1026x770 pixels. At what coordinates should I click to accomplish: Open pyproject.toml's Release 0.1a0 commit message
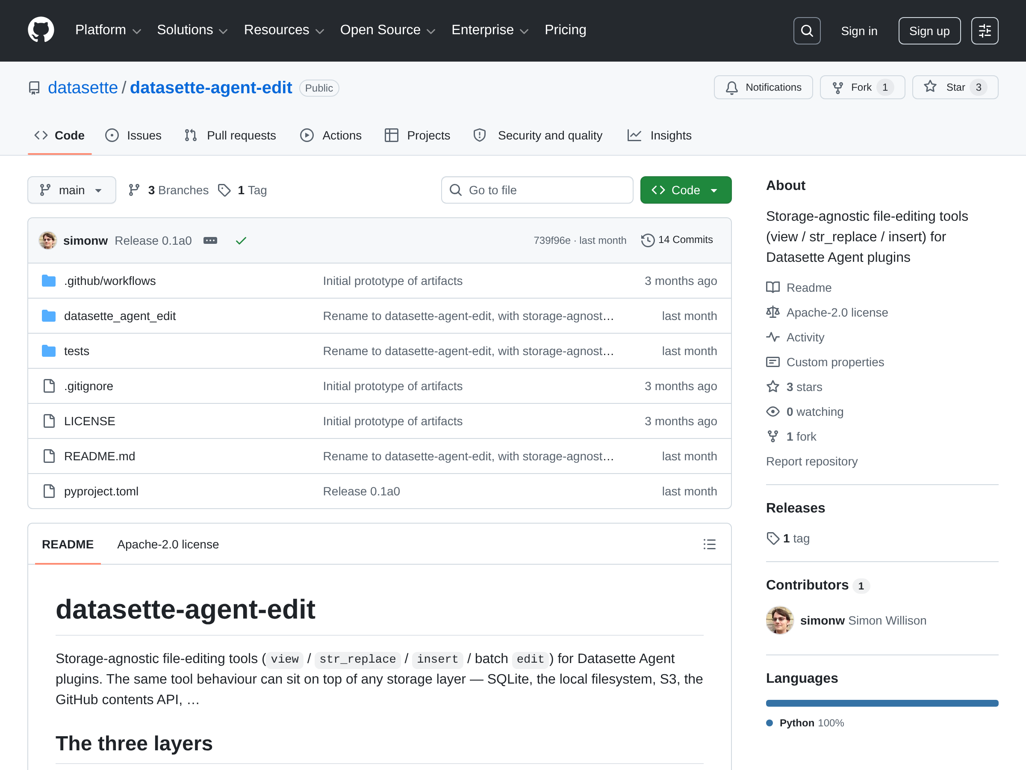tap(361, 491)
